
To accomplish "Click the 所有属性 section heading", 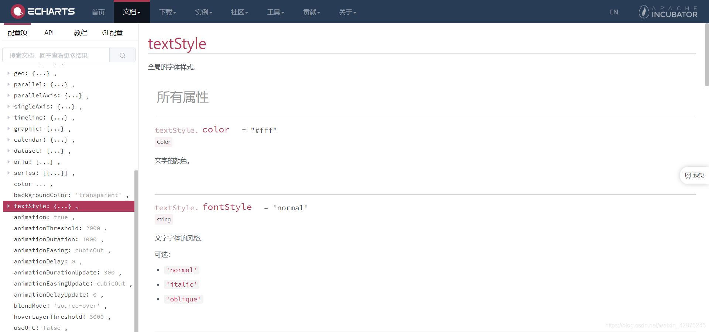I will (x=182, y=97).
